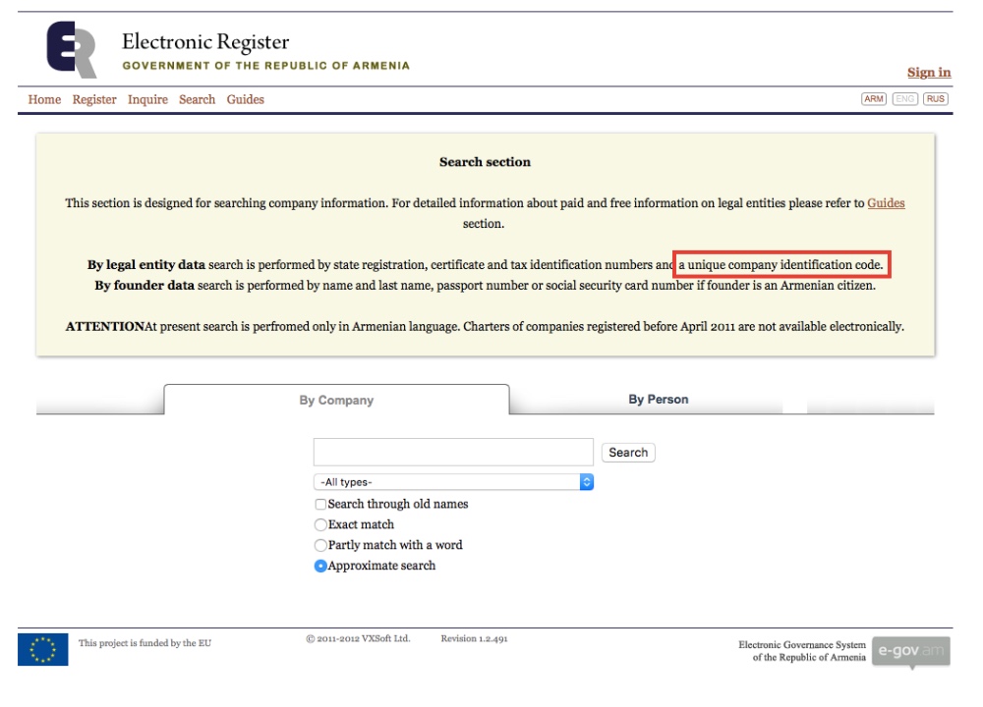Click the 'This project is funded by the EU' text
The width and height of the screenshot is (983, 707).
click(x=145, y=642)
